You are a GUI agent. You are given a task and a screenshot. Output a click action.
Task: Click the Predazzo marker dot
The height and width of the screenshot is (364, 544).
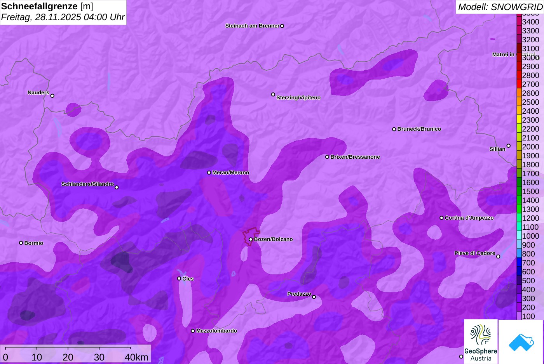[x=314, y=297]
